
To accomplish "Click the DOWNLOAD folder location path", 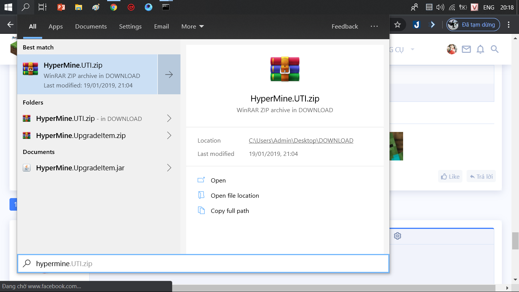I will coord(301,140).
